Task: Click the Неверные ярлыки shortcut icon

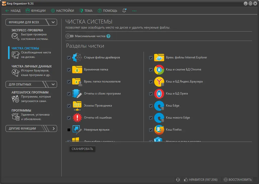Action: coord(77,130)
